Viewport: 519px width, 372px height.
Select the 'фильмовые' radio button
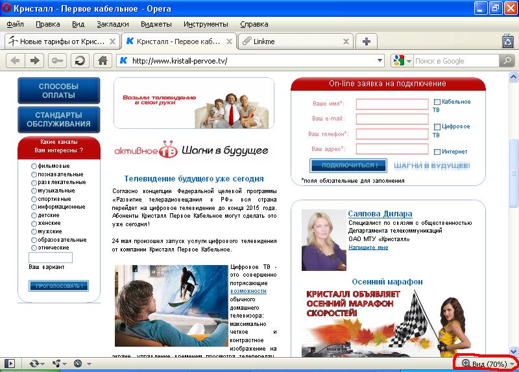pyautogui.click(x=34, y=167)
